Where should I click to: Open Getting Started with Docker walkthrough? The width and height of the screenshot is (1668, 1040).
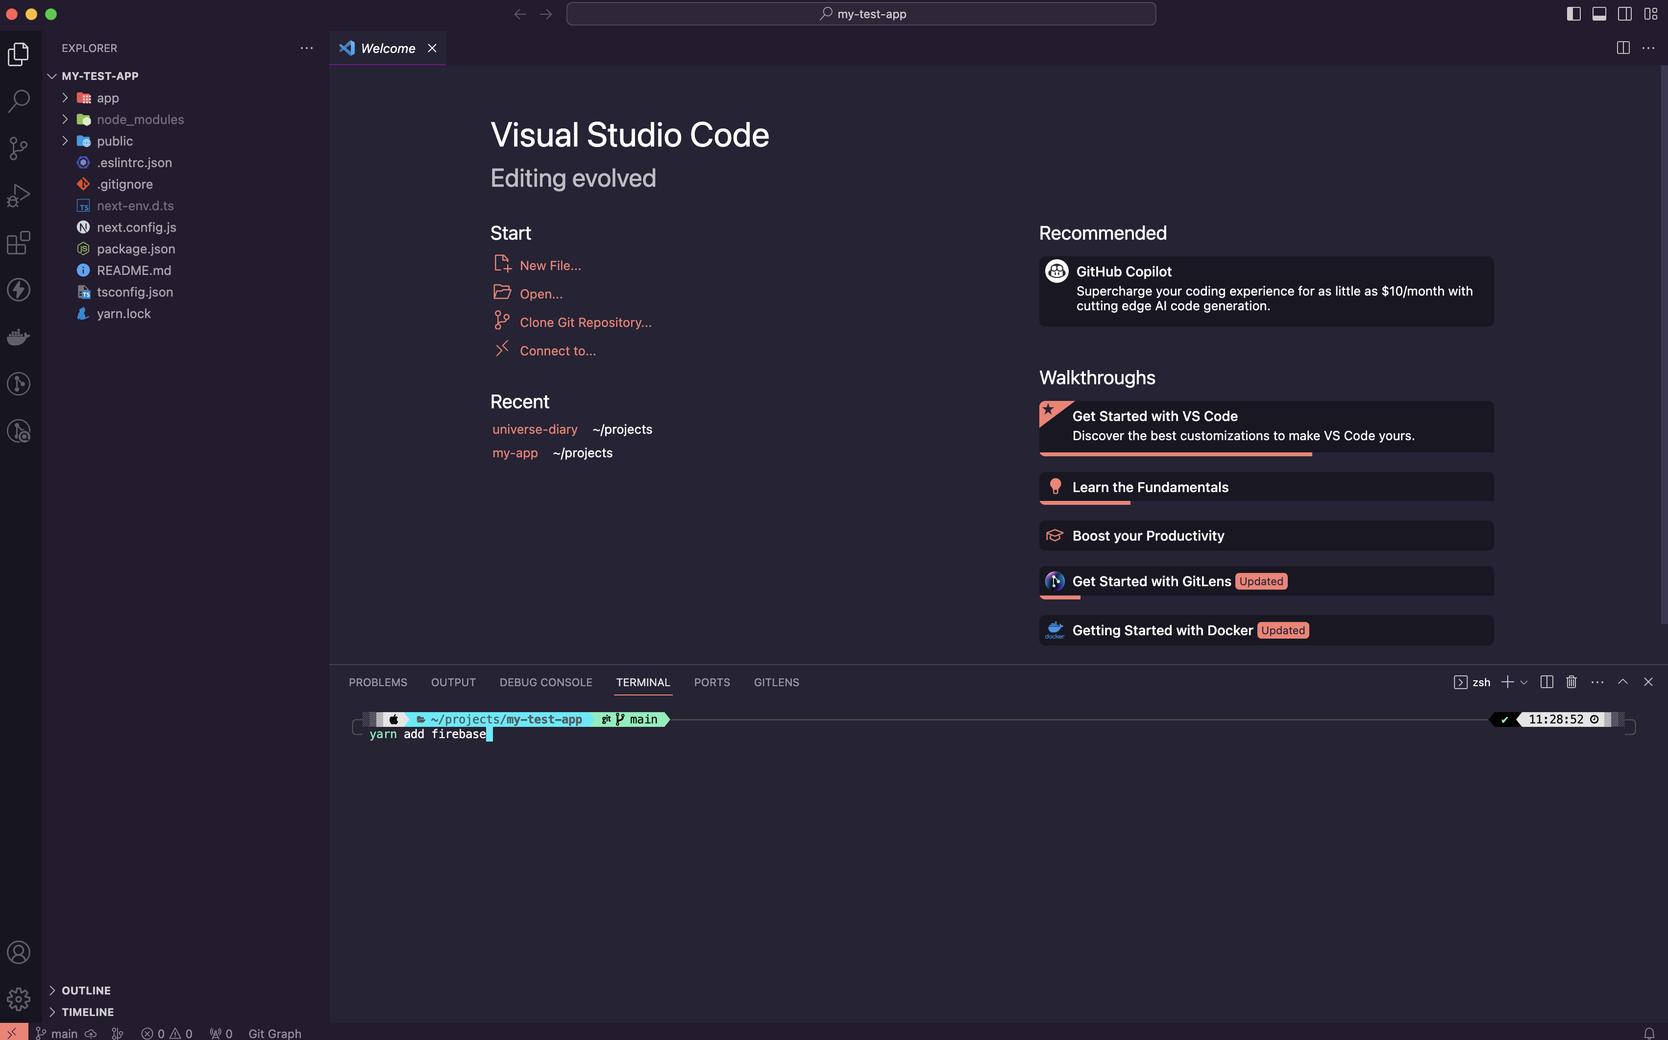coord(1266,630)
